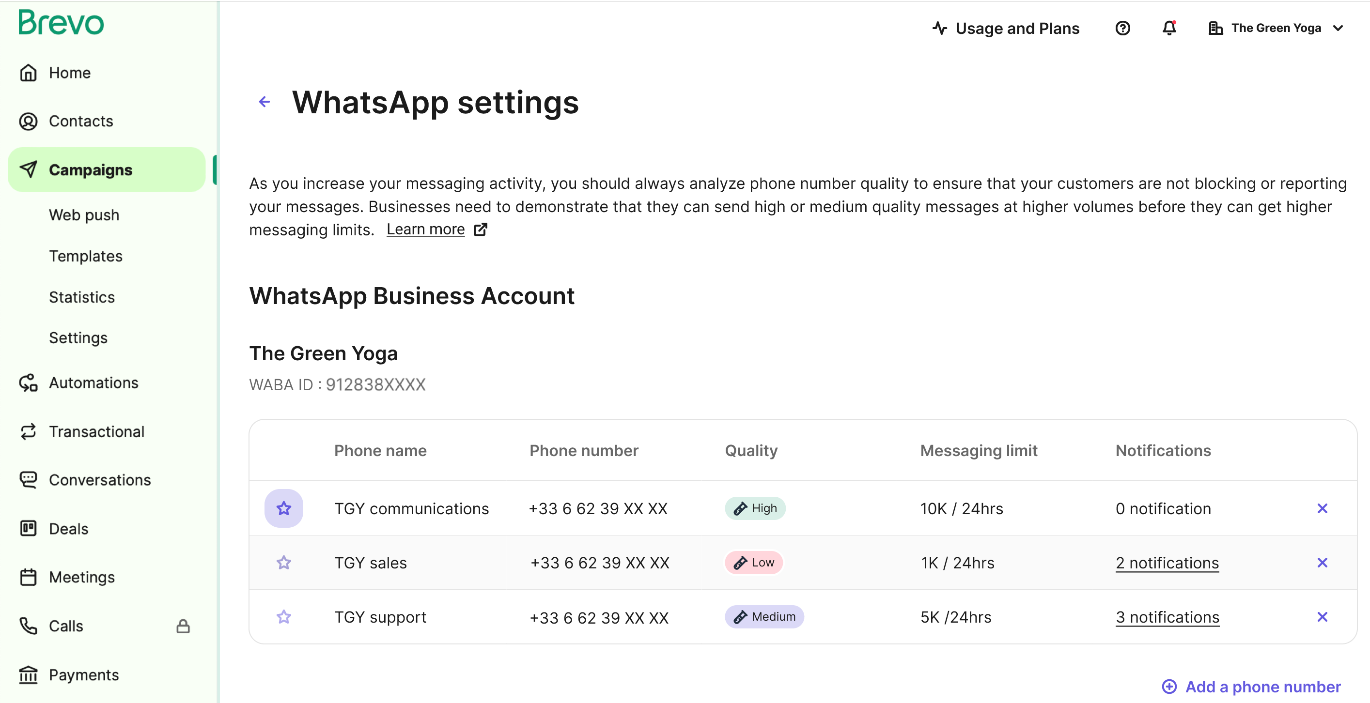Select the TGY sales phone name
The image size is (1370, 703).
coord(370,563)
